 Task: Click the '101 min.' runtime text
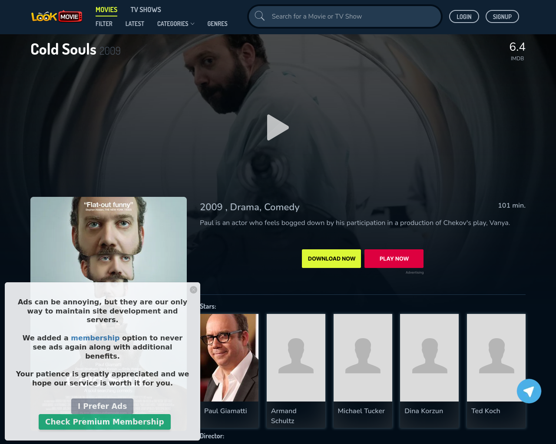(512, 206)
